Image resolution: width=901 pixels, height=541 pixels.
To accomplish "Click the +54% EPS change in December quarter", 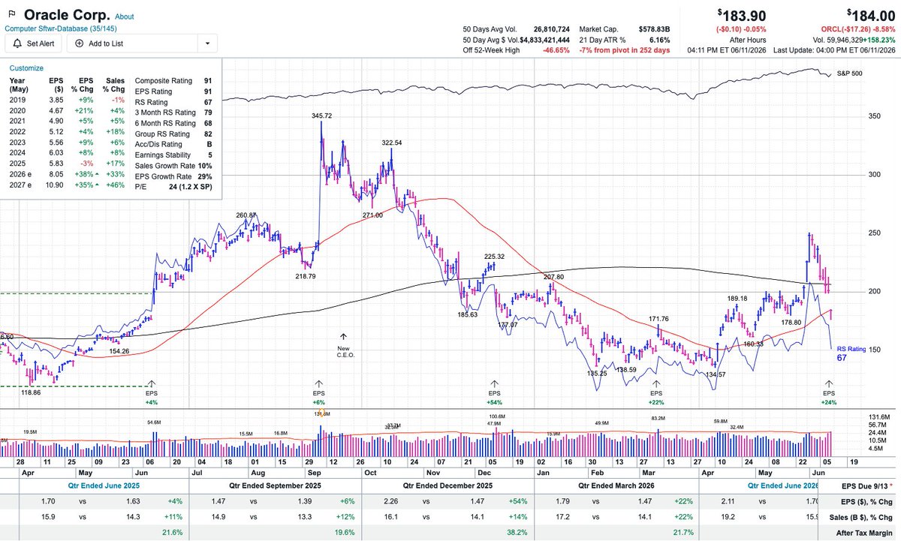I will (518, 502).
